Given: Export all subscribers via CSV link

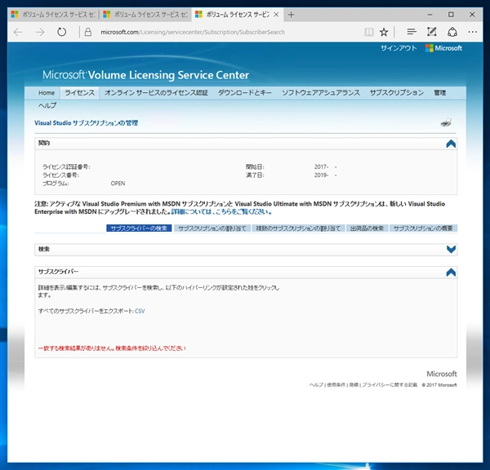Looking at the screenshot, I should pyautogui.click(x=140, y=311).
